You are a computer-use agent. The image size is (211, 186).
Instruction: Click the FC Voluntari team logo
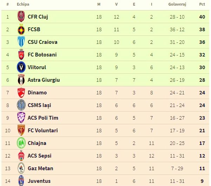coord(21,131)
